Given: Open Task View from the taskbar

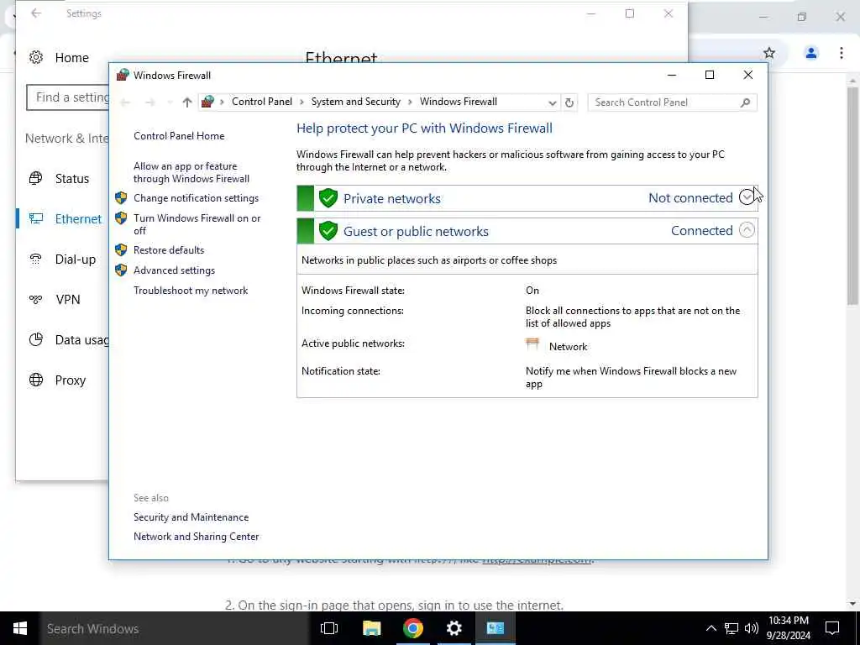Looking at the screenshot, I should pos(329,628).
